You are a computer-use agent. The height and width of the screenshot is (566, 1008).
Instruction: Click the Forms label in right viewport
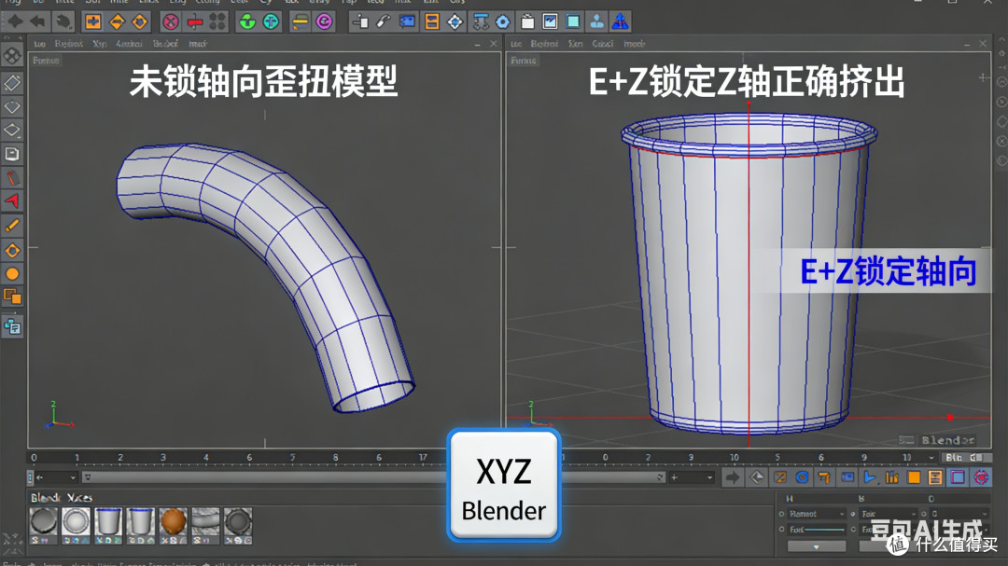pos(524,61)
